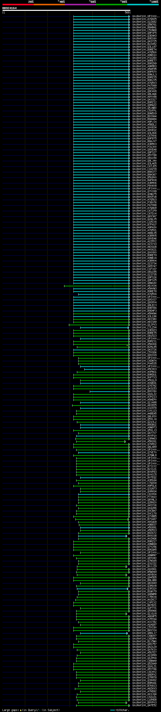Click hit label UniRef100_Q43725
The image size is (161, 712).
click(x=144, y=41)
